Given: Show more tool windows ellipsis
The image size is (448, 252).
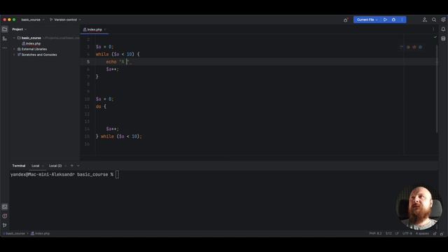Looking at the screenshot, I should (x=5, y=48).
